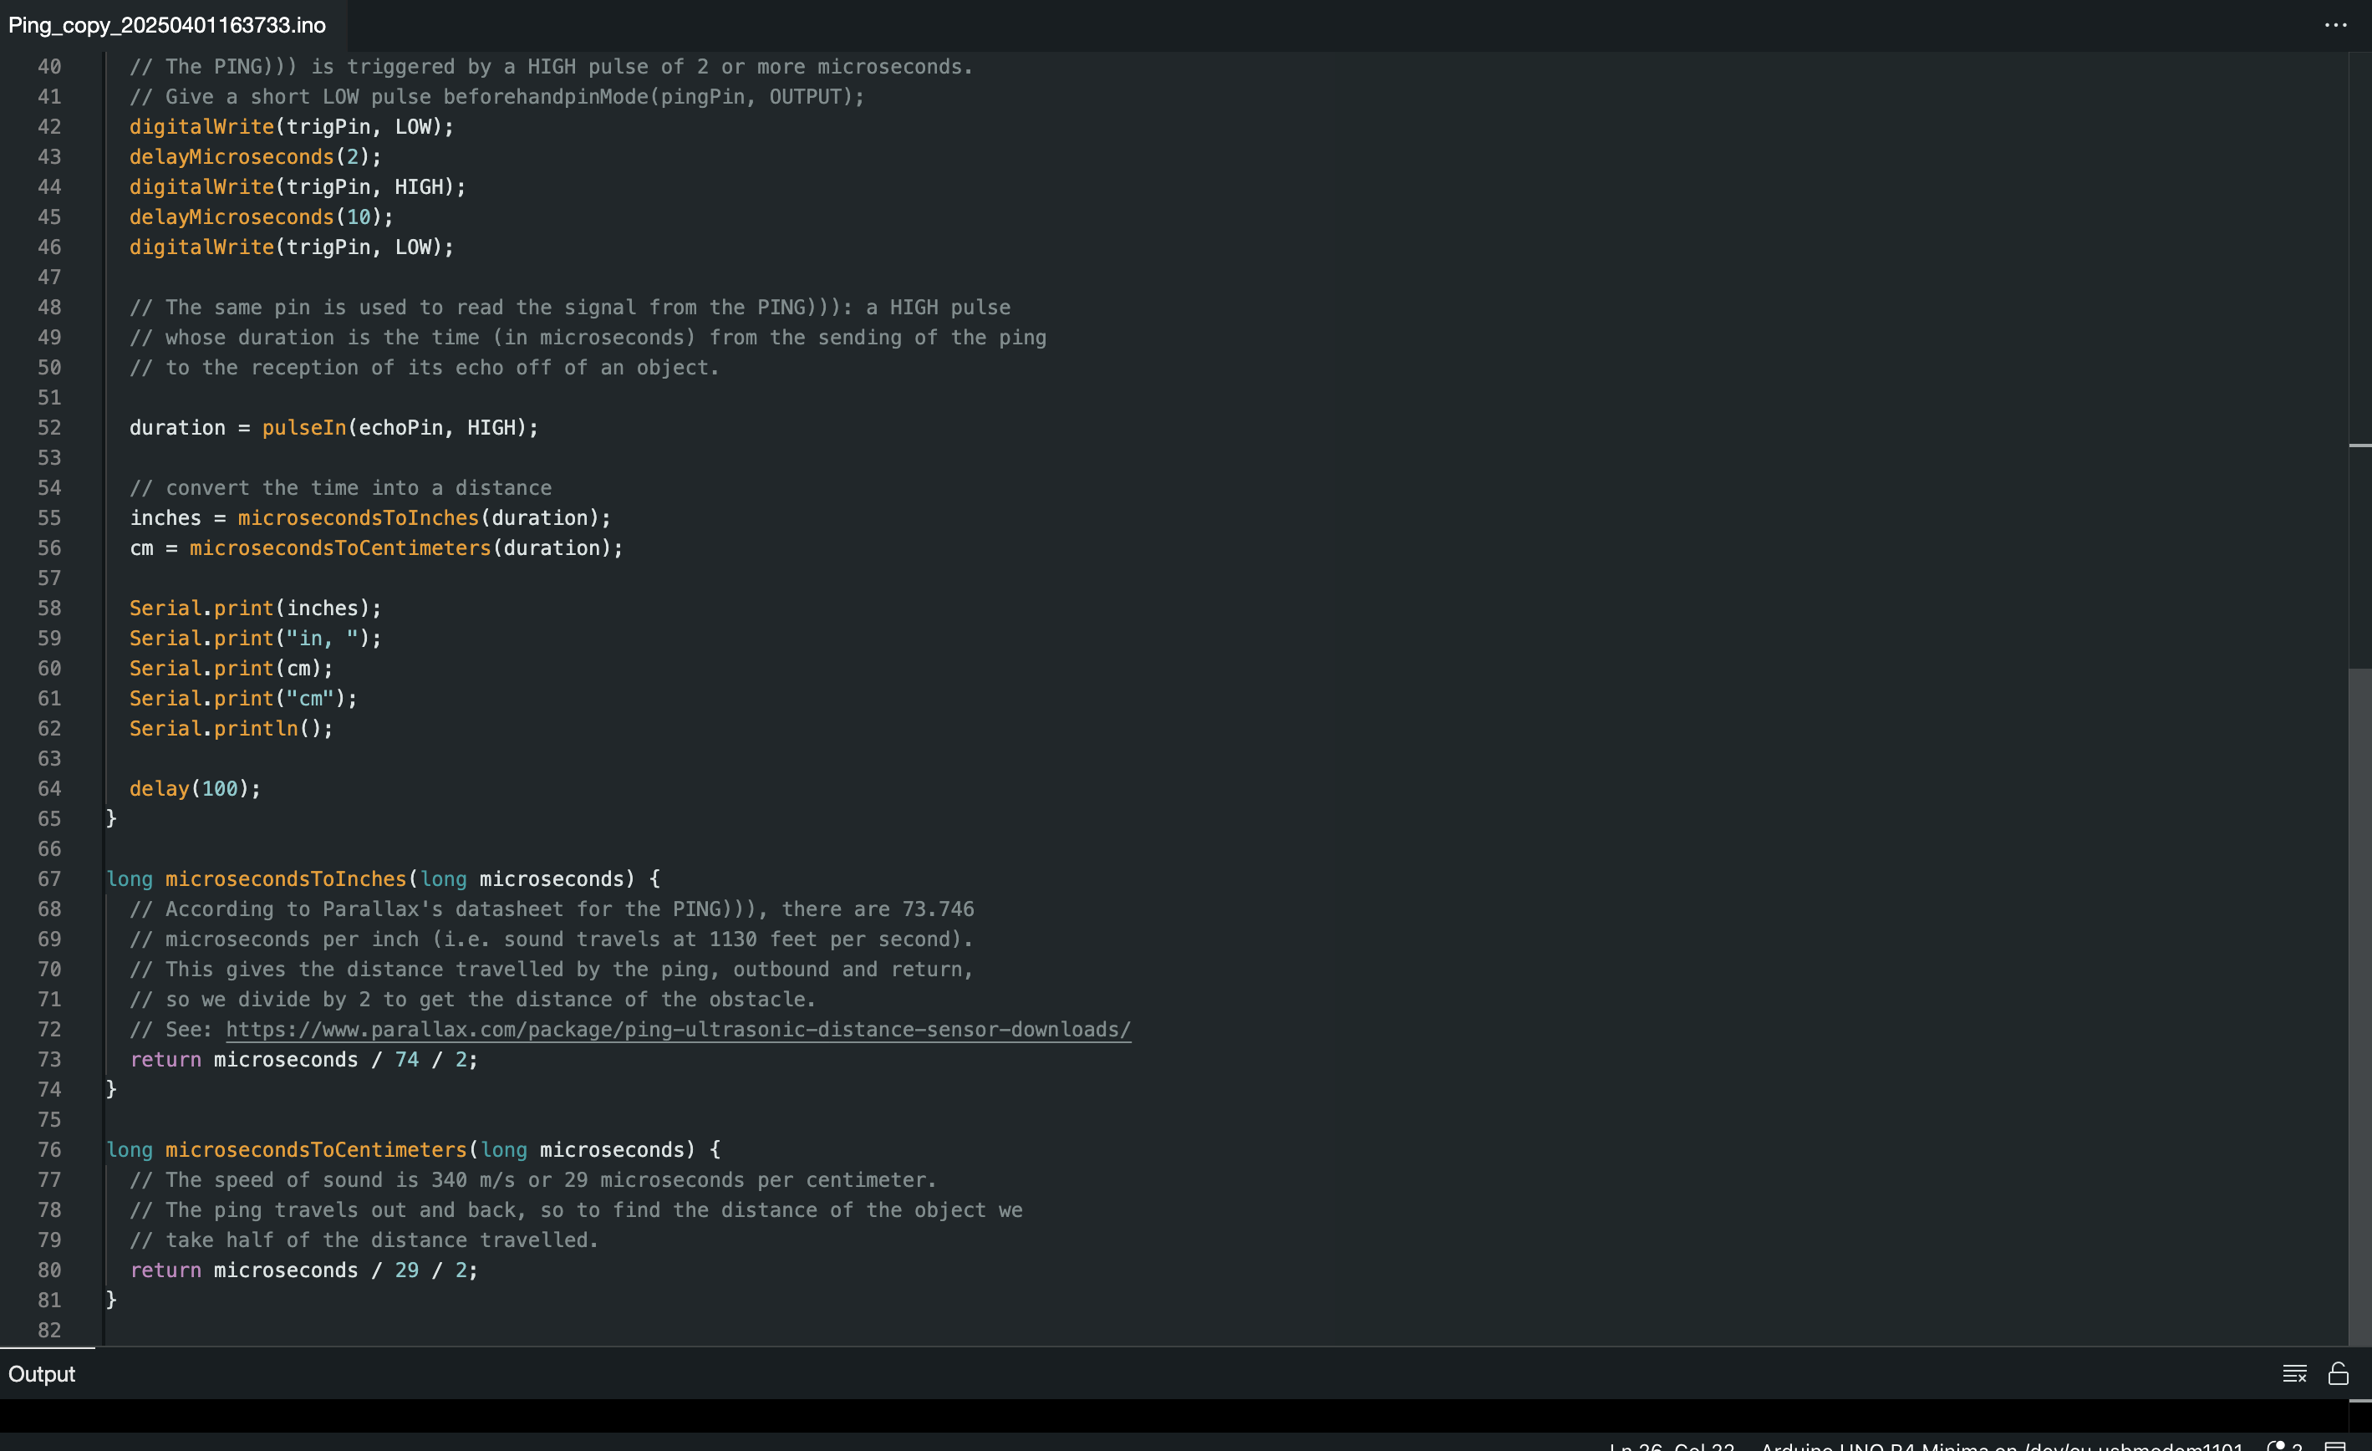Click line number 76 in the gutter

click(x=49, y=1149)
